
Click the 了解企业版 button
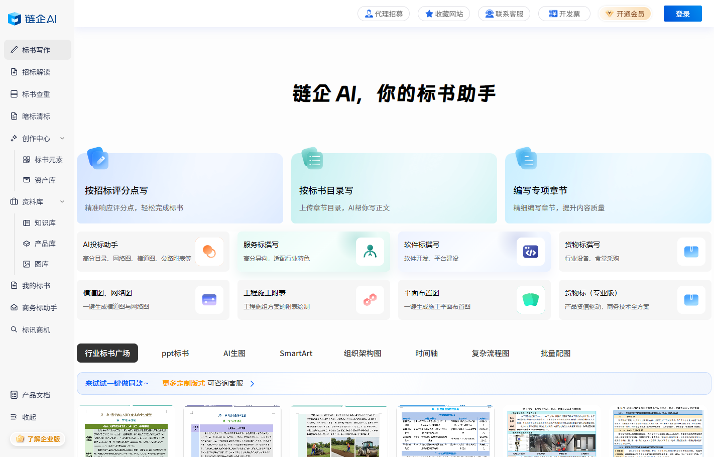coord(38,438)
